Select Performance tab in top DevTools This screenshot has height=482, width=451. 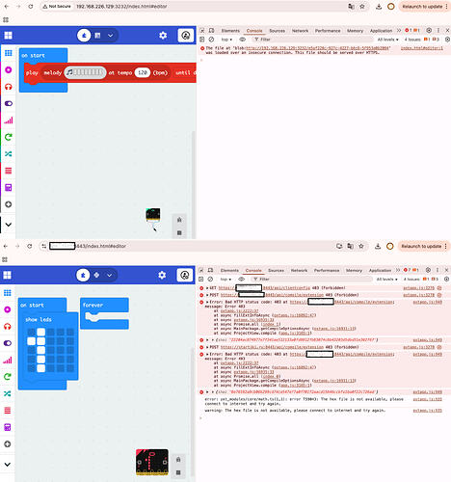click(x=328, y=31)
